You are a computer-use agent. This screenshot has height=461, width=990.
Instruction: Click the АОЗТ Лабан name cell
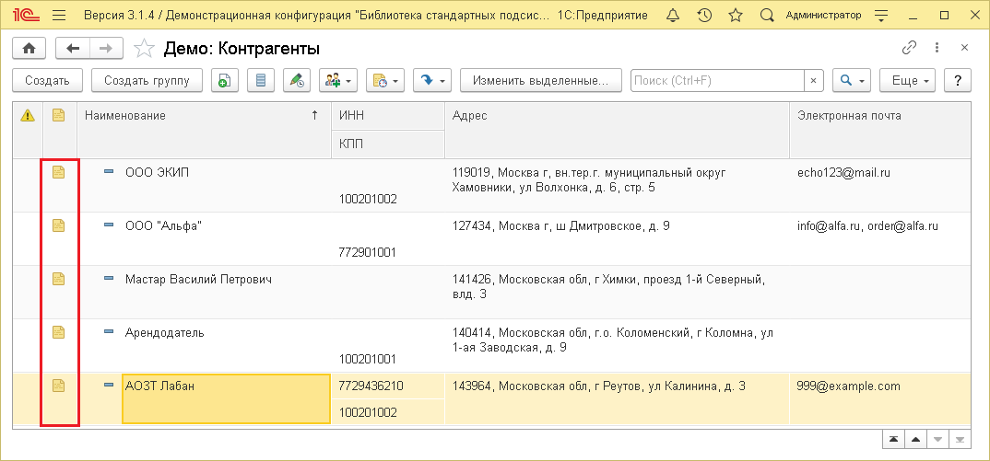click(x=226, y=398)
